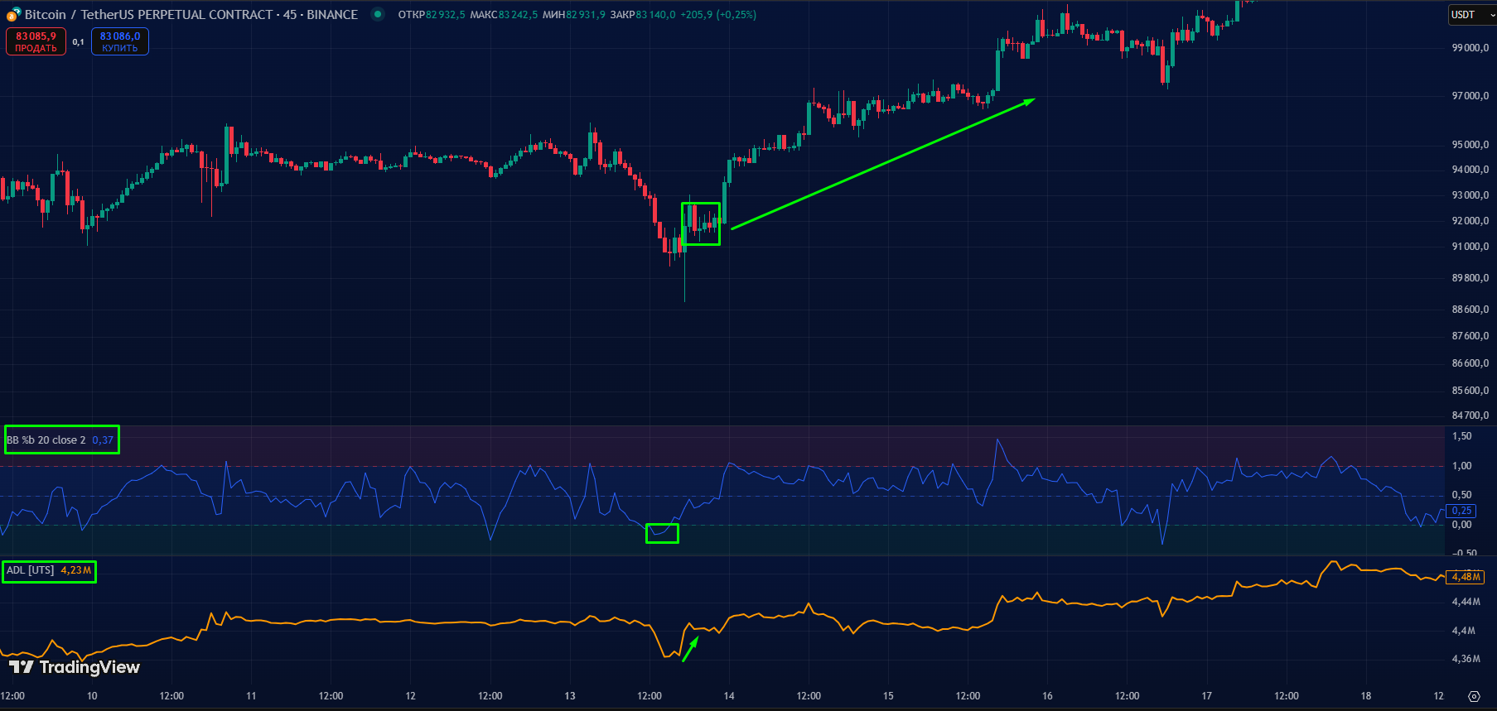The image size is (1497, 711).
Task: Click the 92 000,0 price axis label
Action: click(x=1470, y=221)
